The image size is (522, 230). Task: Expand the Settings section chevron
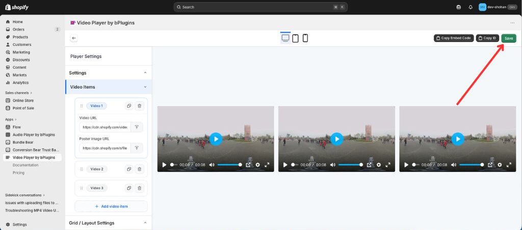[145, 73]
